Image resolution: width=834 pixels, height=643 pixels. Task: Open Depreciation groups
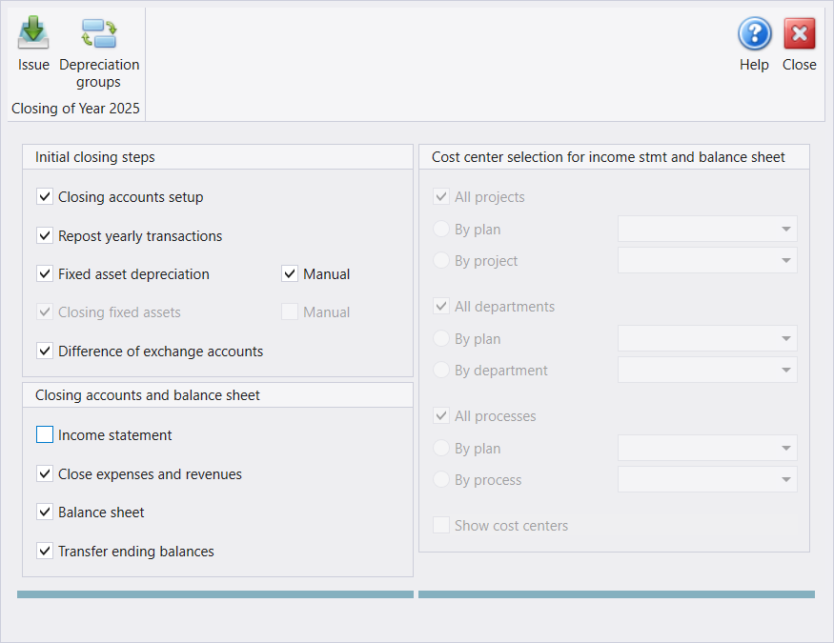point(99,52)
